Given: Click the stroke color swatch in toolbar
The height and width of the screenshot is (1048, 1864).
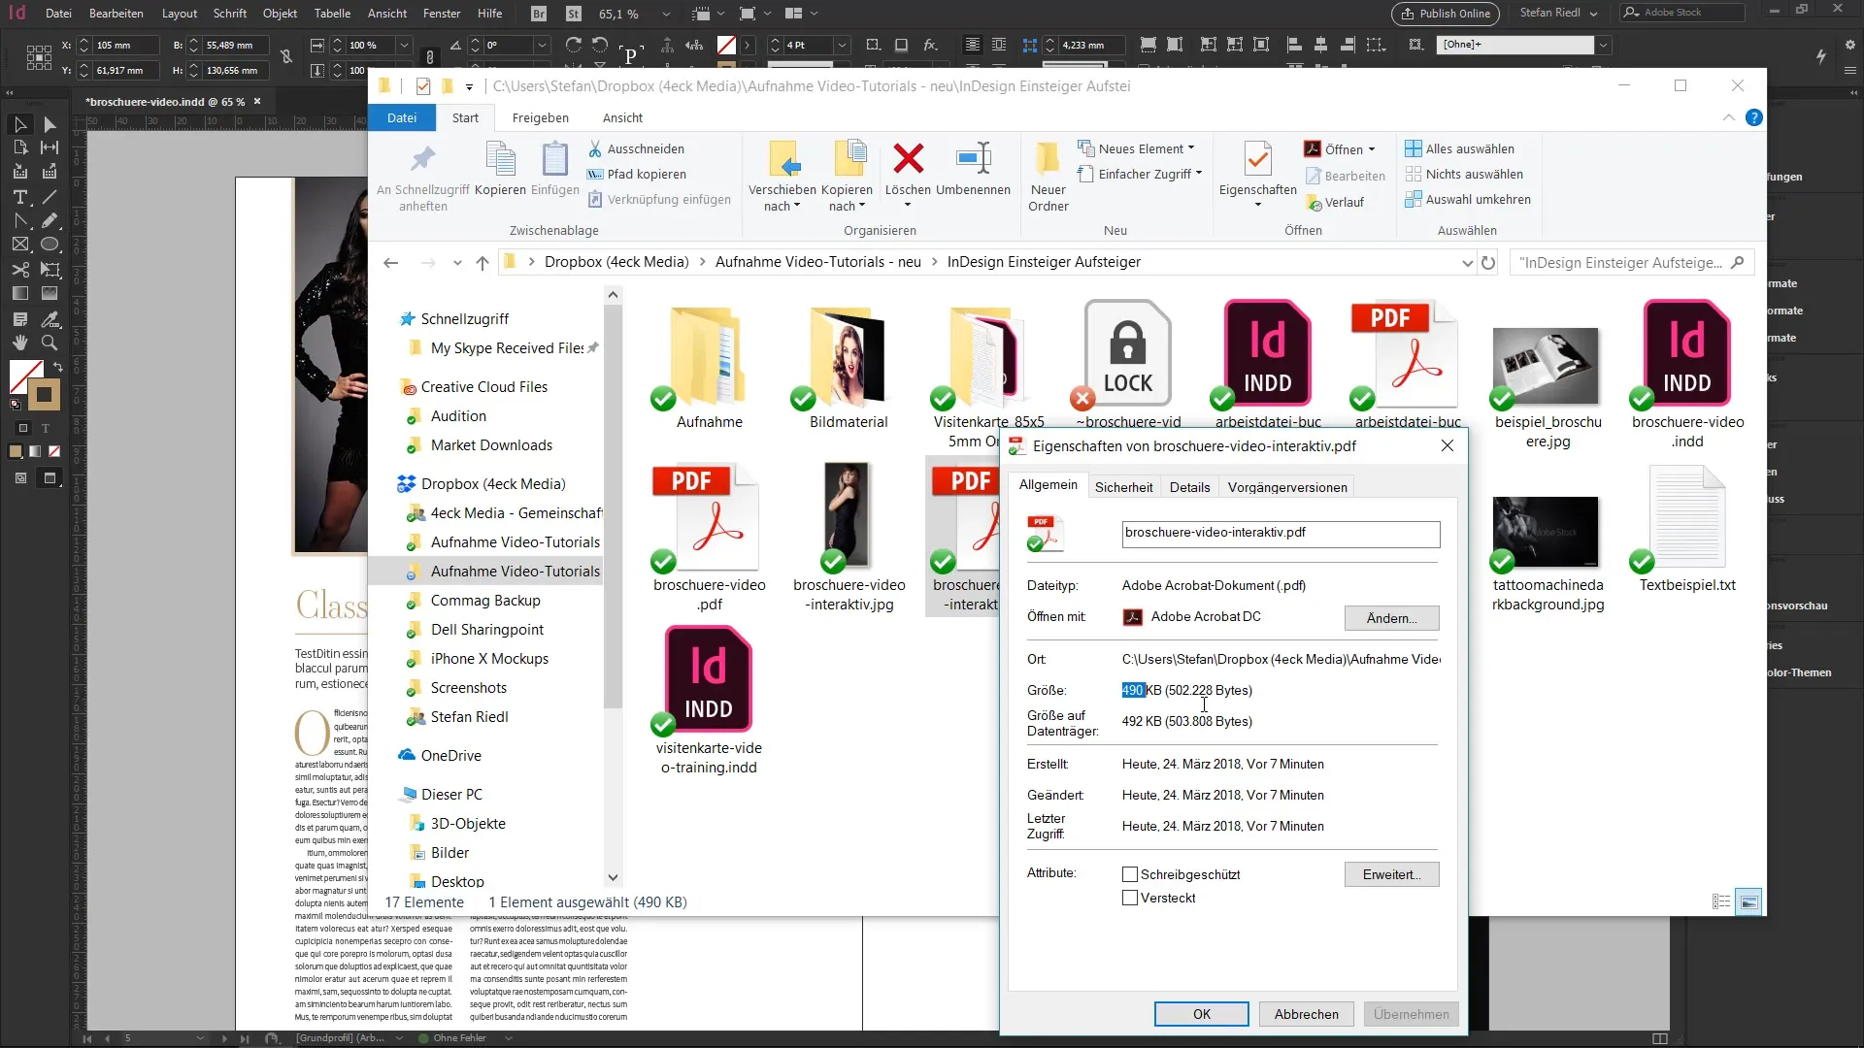Looking at the screenshot, I should 44,394.
